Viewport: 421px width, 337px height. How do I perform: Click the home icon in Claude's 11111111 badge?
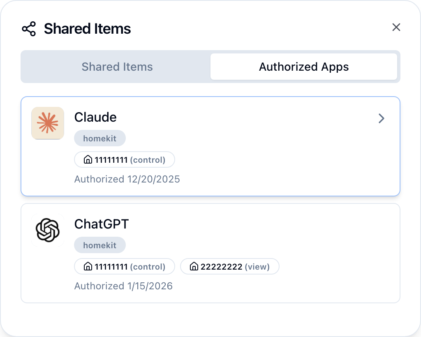point(88,159)
